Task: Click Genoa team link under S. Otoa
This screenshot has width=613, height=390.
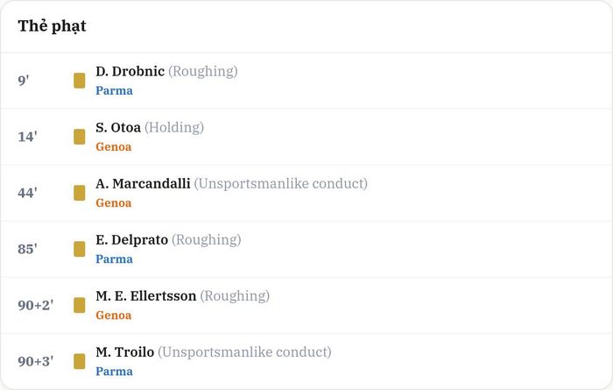Action: (x=114, y=147)
